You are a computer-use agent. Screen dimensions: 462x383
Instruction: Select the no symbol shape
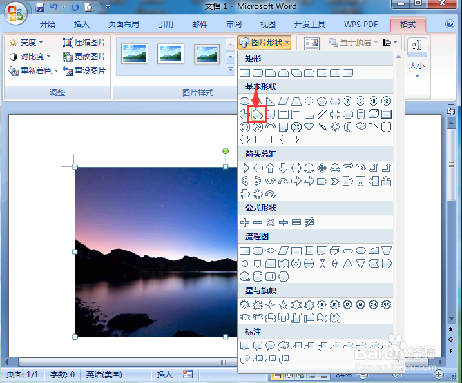coord(258,127)
